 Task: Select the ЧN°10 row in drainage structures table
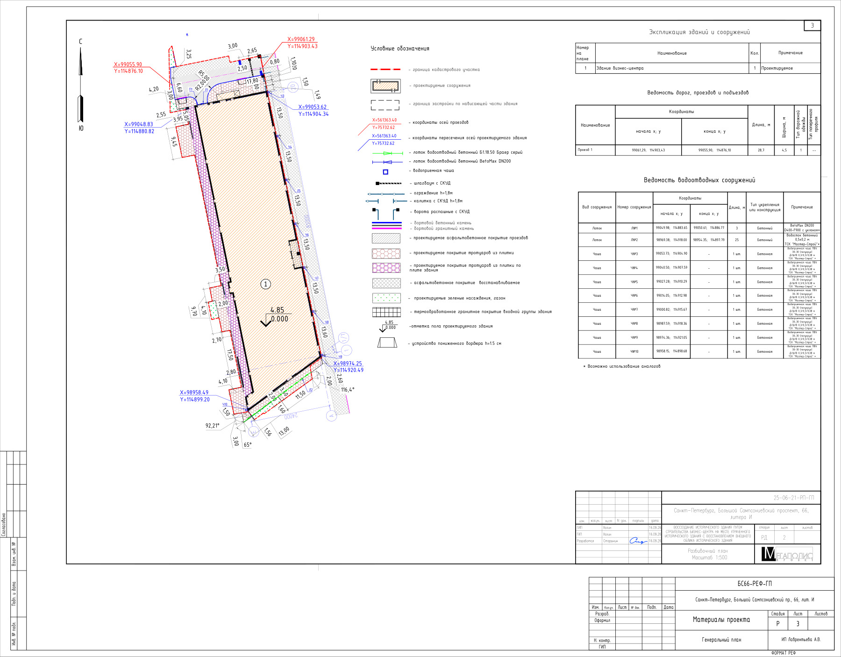(x=699, y=351)
